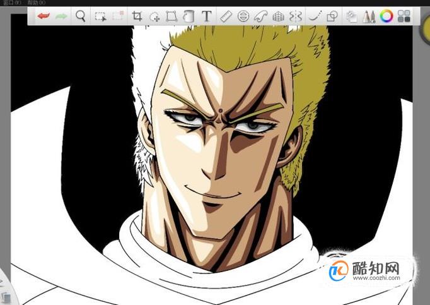The image size is (430, 305).
Task: Enable the Ruler guide
Action: [226, 16]
